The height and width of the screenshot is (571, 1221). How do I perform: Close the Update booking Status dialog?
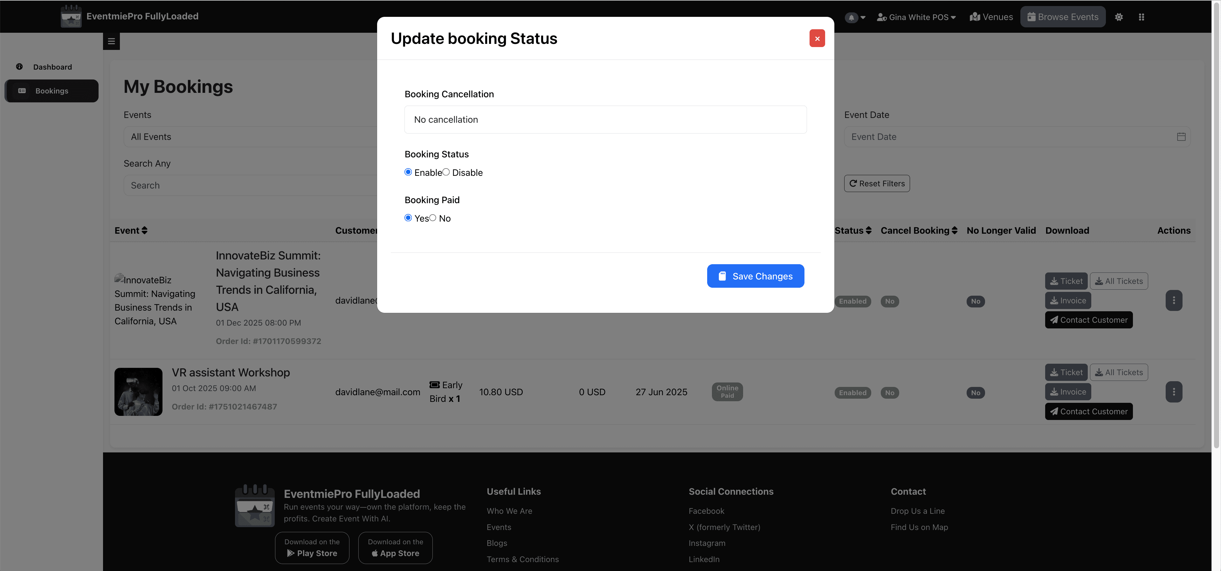tap(817, 38)
